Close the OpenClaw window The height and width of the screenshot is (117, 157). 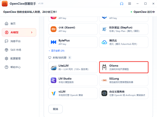[153, 4]
